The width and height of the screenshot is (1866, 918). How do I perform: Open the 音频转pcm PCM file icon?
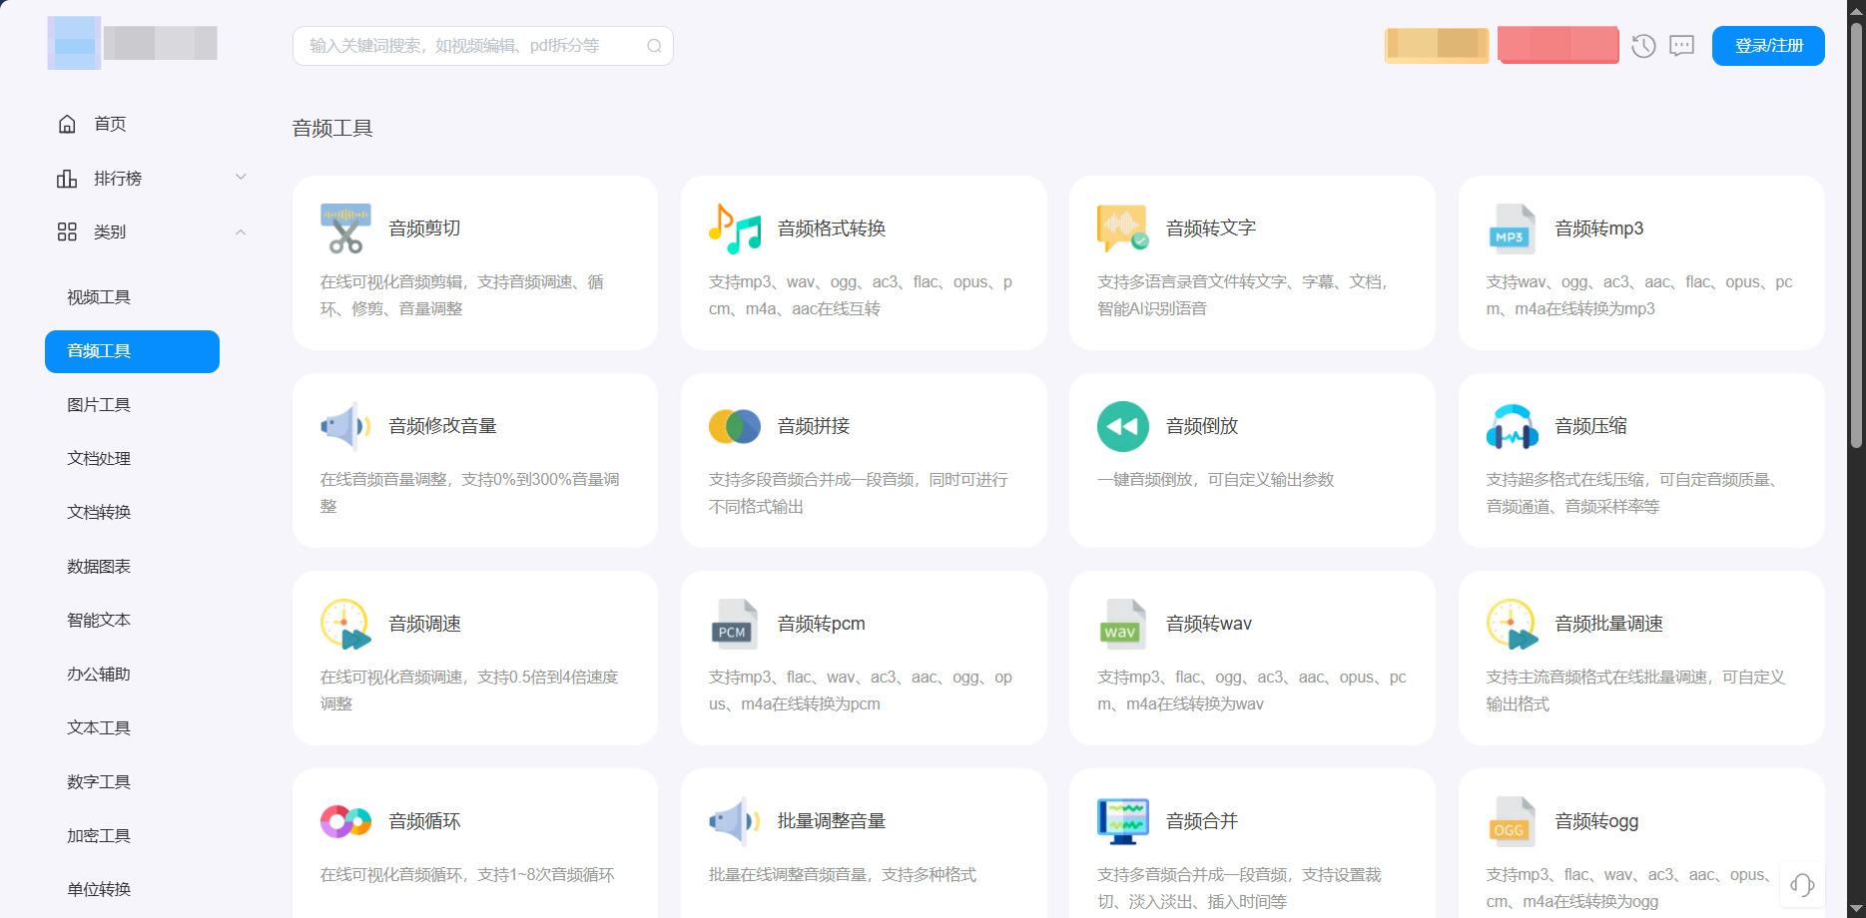735,624
